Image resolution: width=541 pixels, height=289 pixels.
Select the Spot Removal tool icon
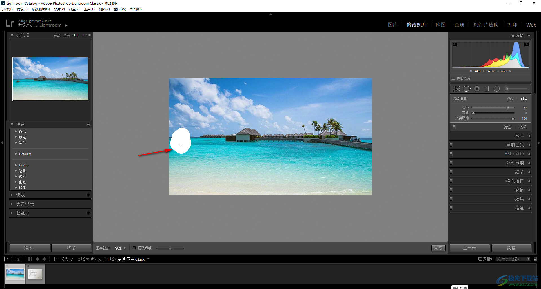[467, 89]
